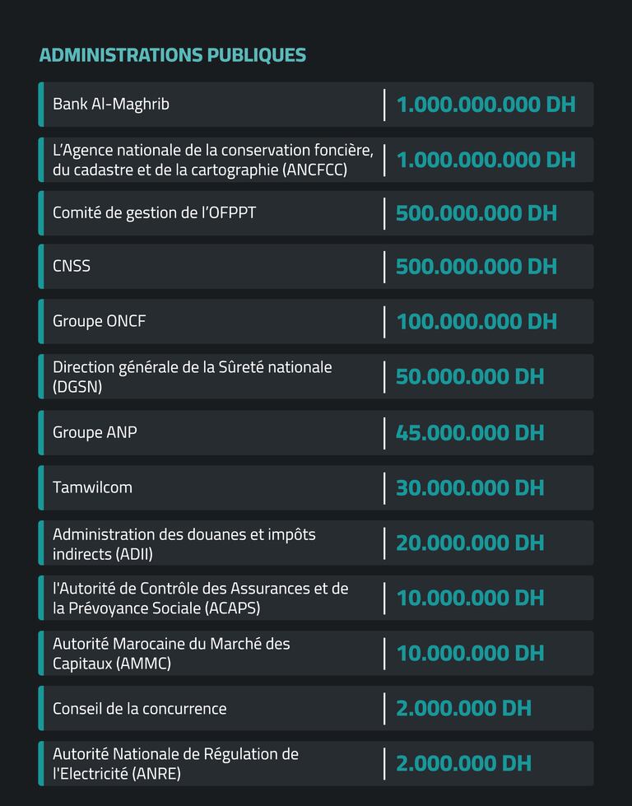Click the Administrations Publiques heading
The image size is (632, 806).
click(x=173, y=55)
